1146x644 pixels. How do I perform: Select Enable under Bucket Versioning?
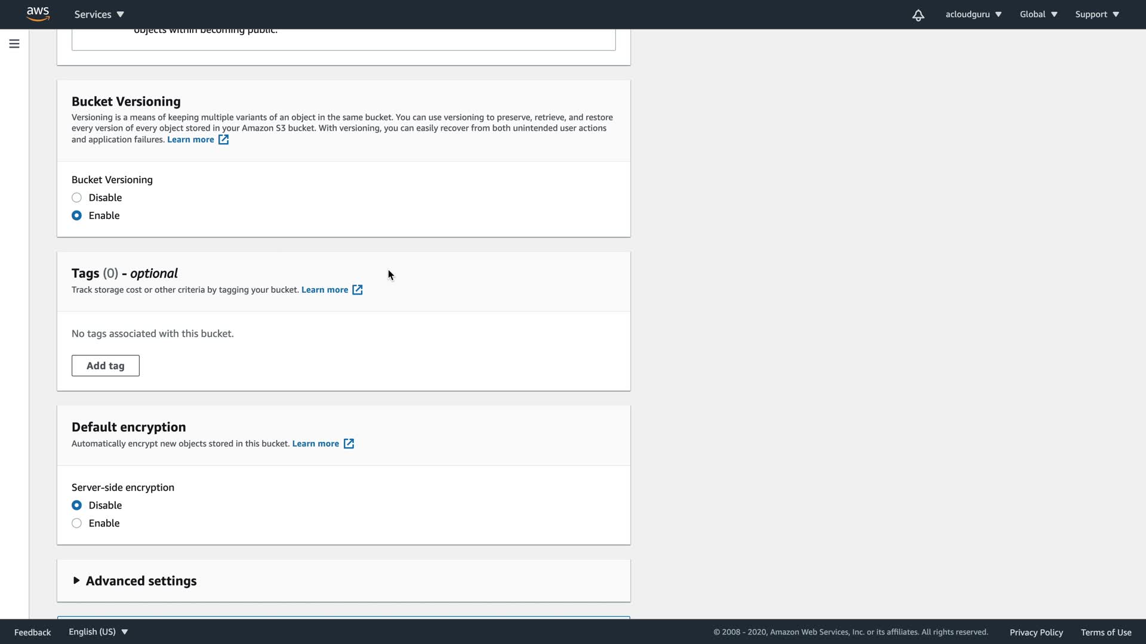click(77, 215)
